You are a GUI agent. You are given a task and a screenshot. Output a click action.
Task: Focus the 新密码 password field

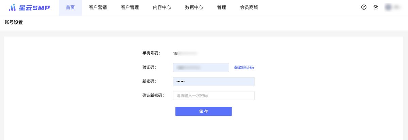[214, 82]
